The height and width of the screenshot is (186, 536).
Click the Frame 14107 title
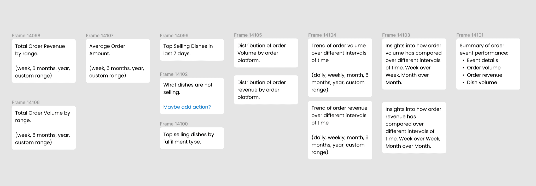100,36
